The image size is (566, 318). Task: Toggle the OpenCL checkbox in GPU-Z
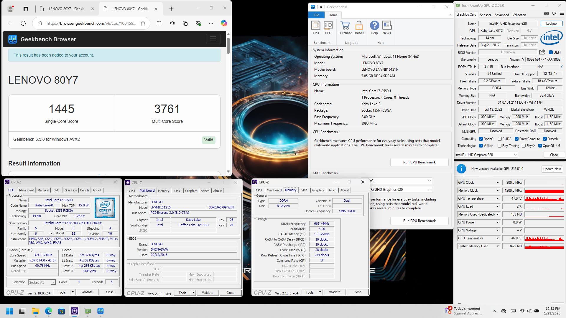pos(481,139)
